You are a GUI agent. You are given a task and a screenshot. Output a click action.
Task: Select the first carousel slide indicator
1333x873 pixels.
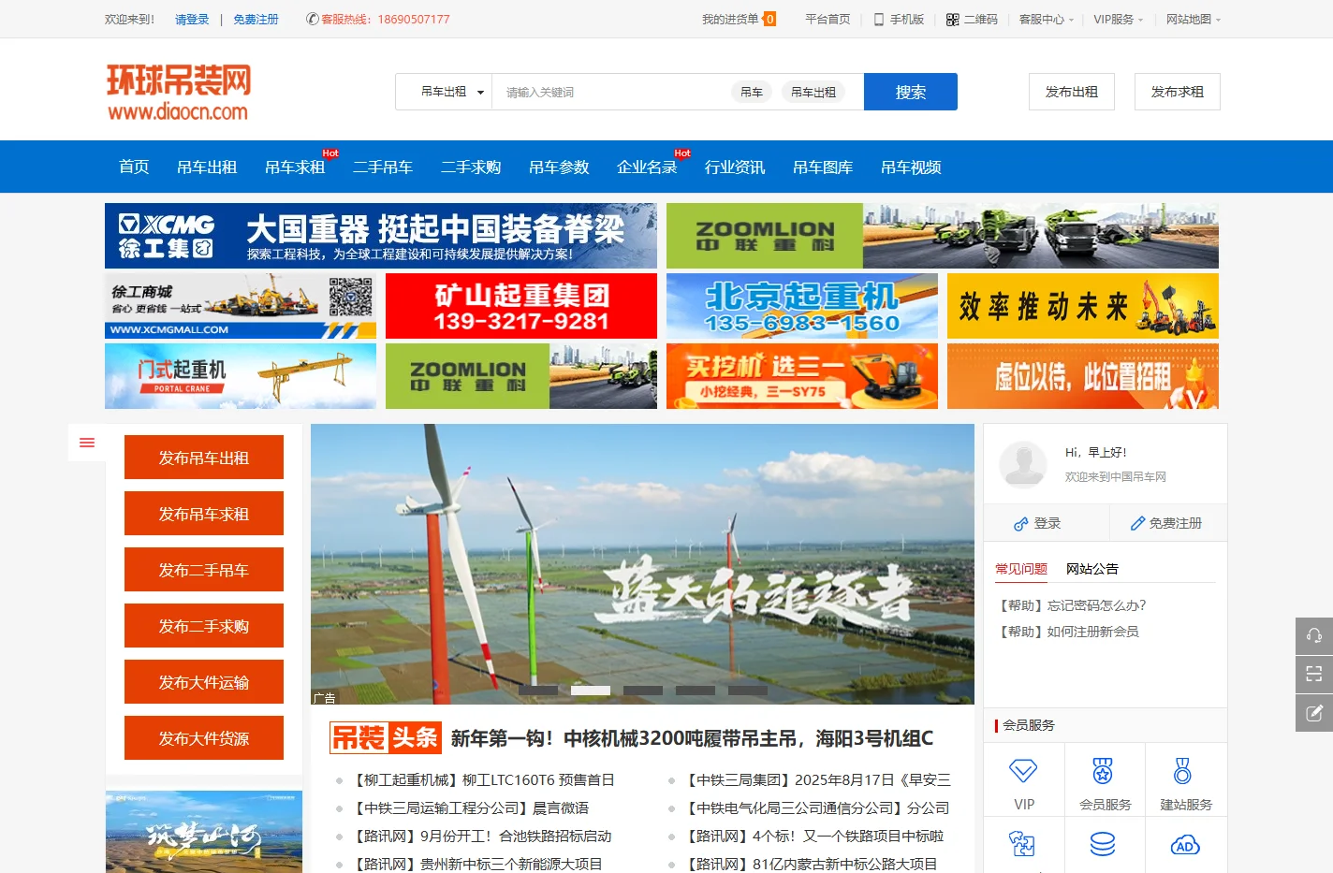point(538,691)
